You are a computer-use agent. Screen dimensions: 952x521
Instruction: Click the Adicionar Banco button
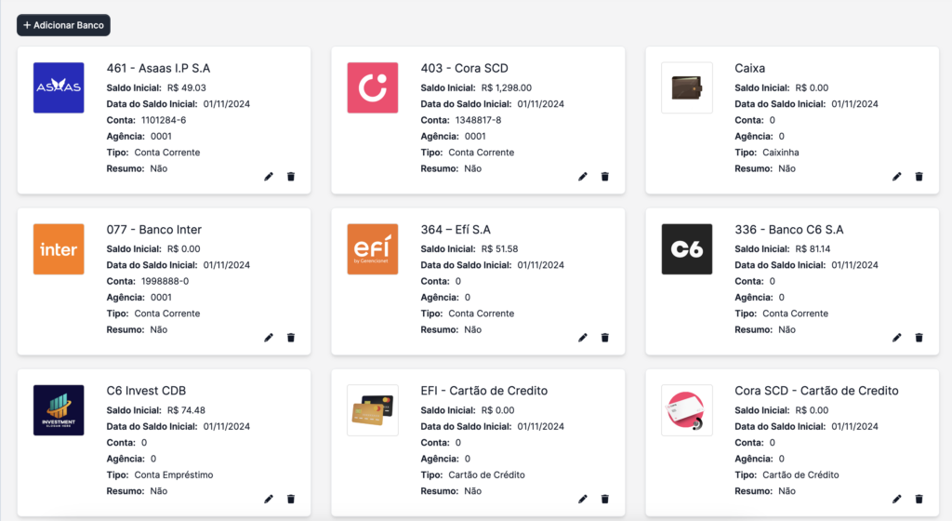click(x=63, y=25)
